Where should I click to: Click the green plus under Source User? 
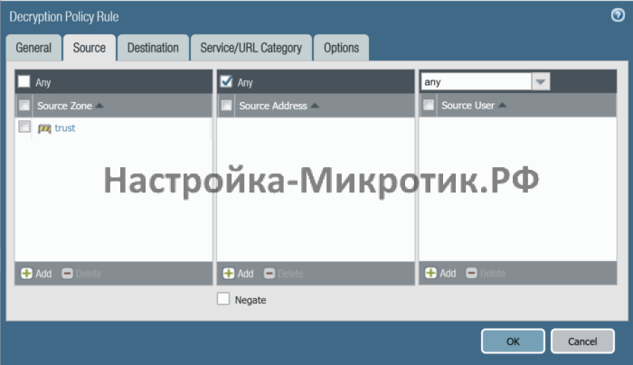coord(430,273)
